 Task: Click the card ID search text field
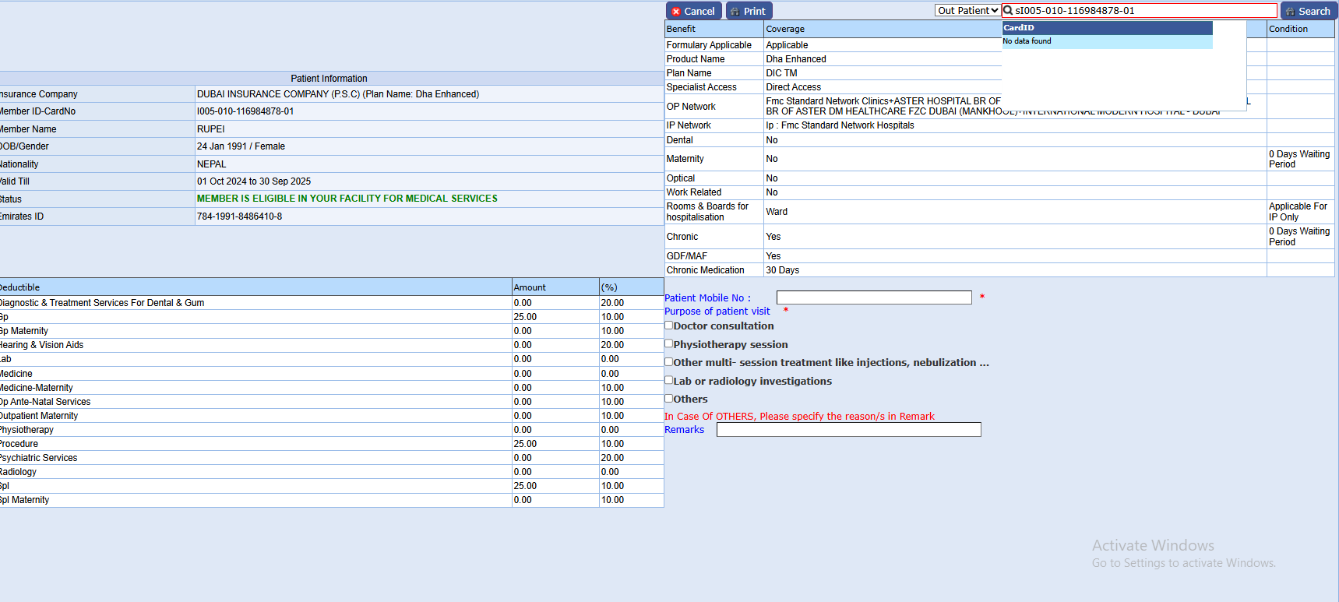pos(1143,11)
